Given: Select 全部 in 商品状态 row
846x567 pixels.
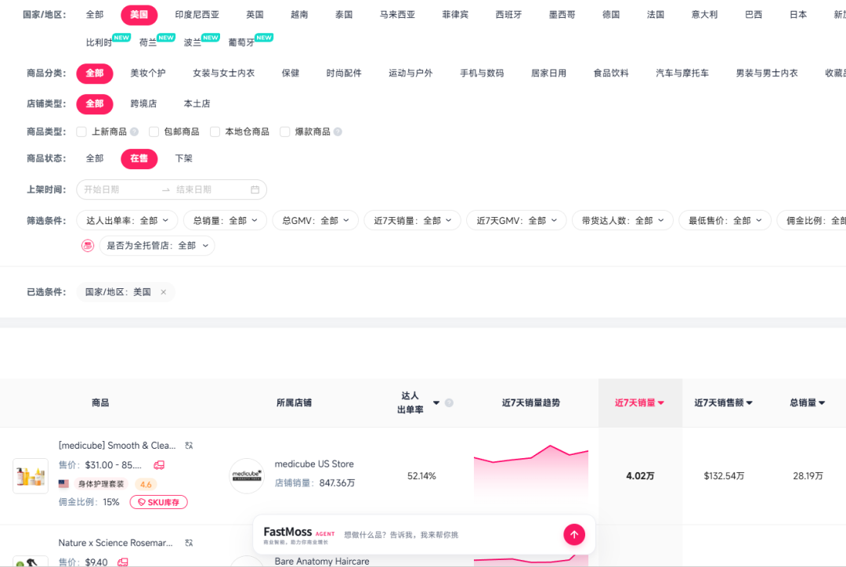Looking at the screenshot, I should 95,159.
